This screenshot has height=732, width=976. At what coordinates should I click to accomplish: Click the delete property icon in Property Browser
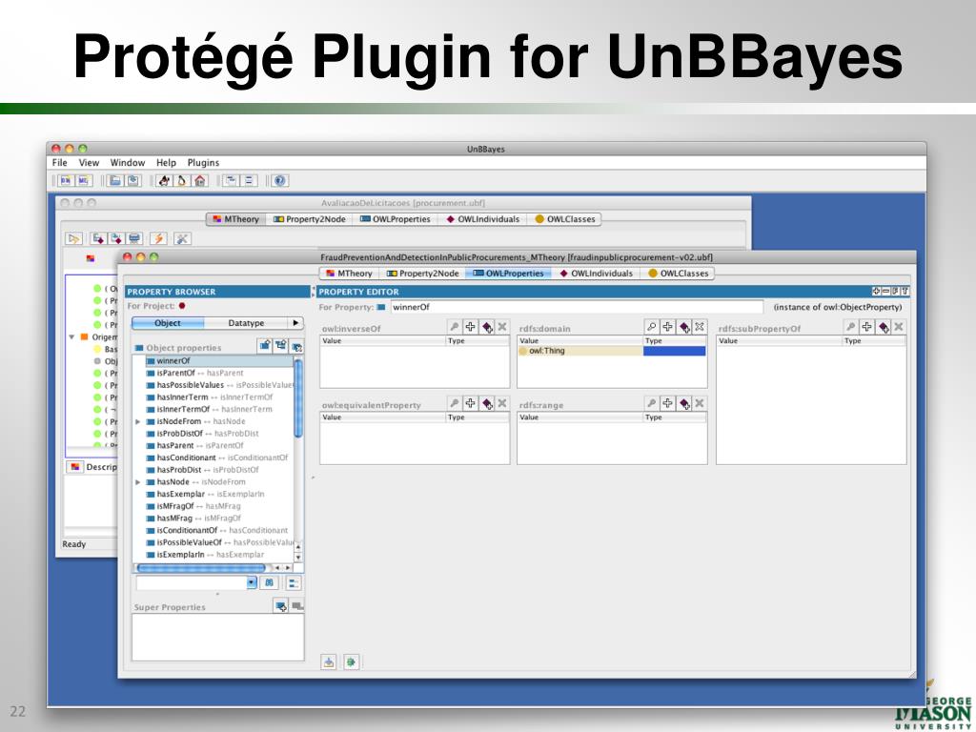tap(297, 345)
